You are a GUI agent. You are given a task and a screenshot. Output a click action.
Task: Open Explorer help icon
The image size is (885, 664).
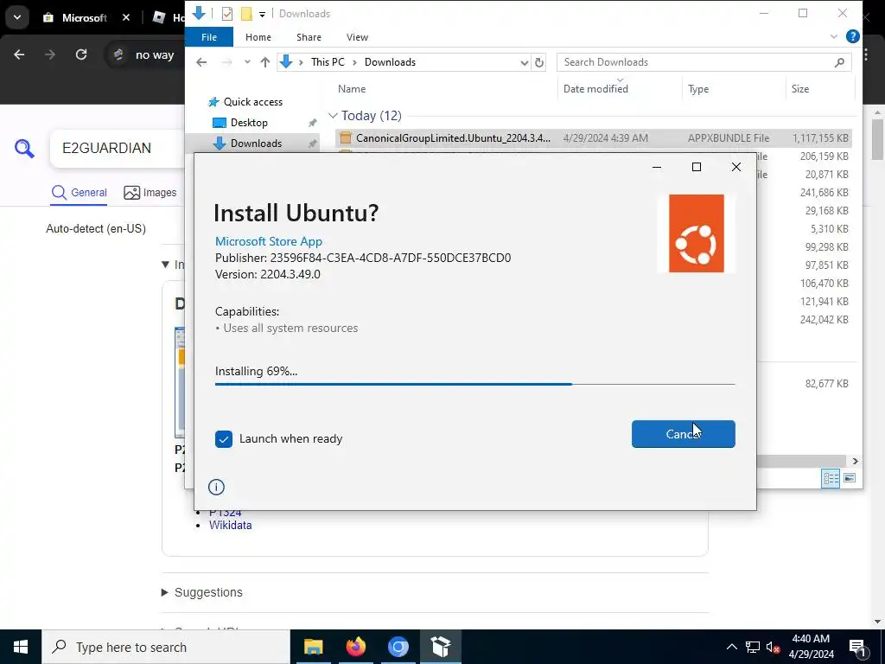click(x=853, y=36)
